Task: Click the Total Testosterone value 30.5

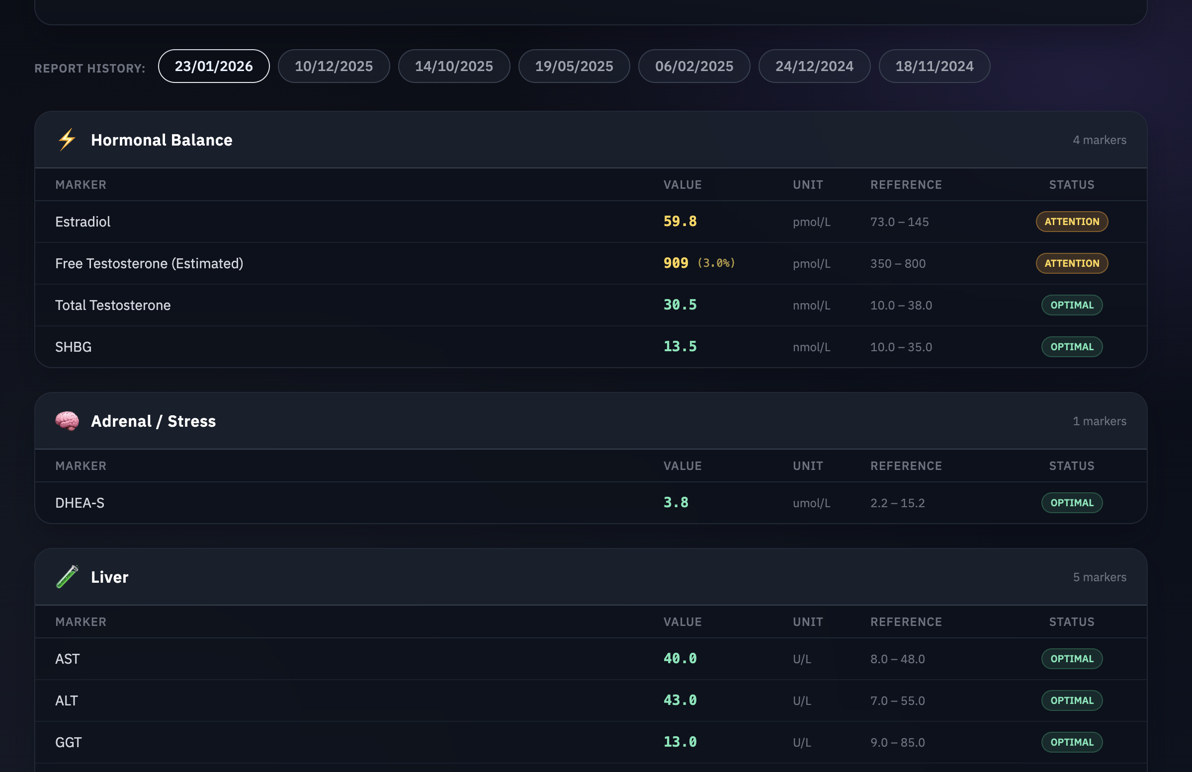Action: pos(680,305)
